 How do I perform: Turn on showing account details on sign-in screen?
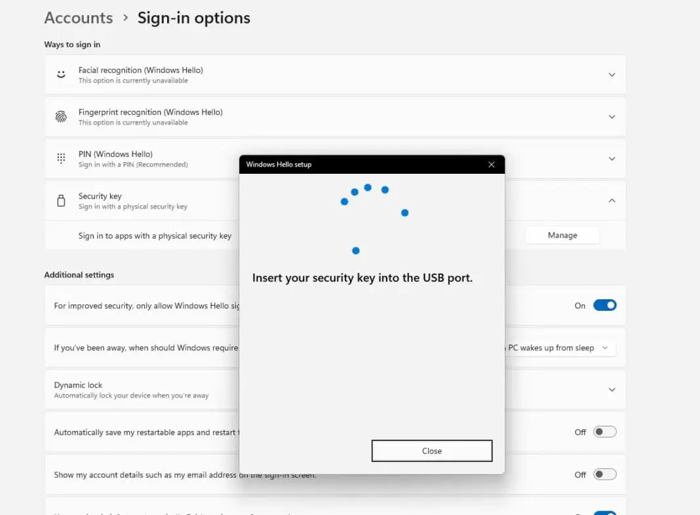pos(604,474)
